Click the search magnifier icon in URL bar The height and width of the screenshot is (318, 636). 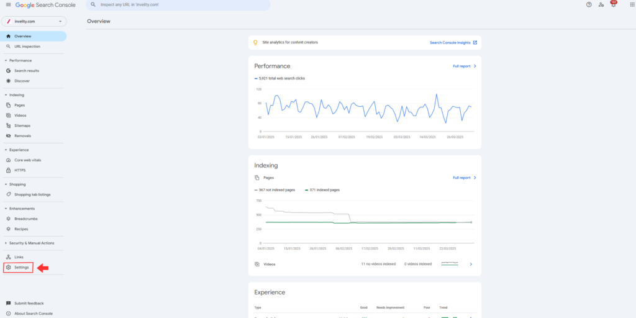coord(93,4)
